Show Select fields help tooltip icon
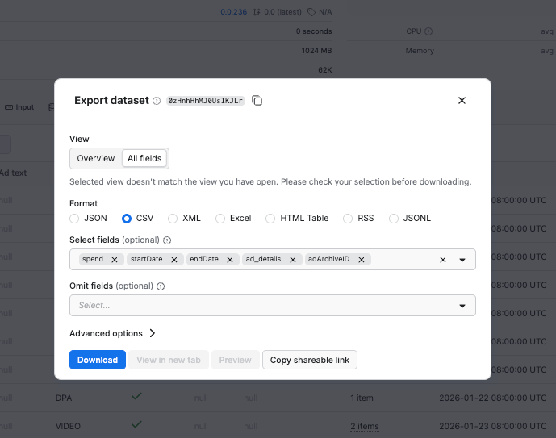The width and height of the screenshot is (556, 438). [x=167, y=240]
